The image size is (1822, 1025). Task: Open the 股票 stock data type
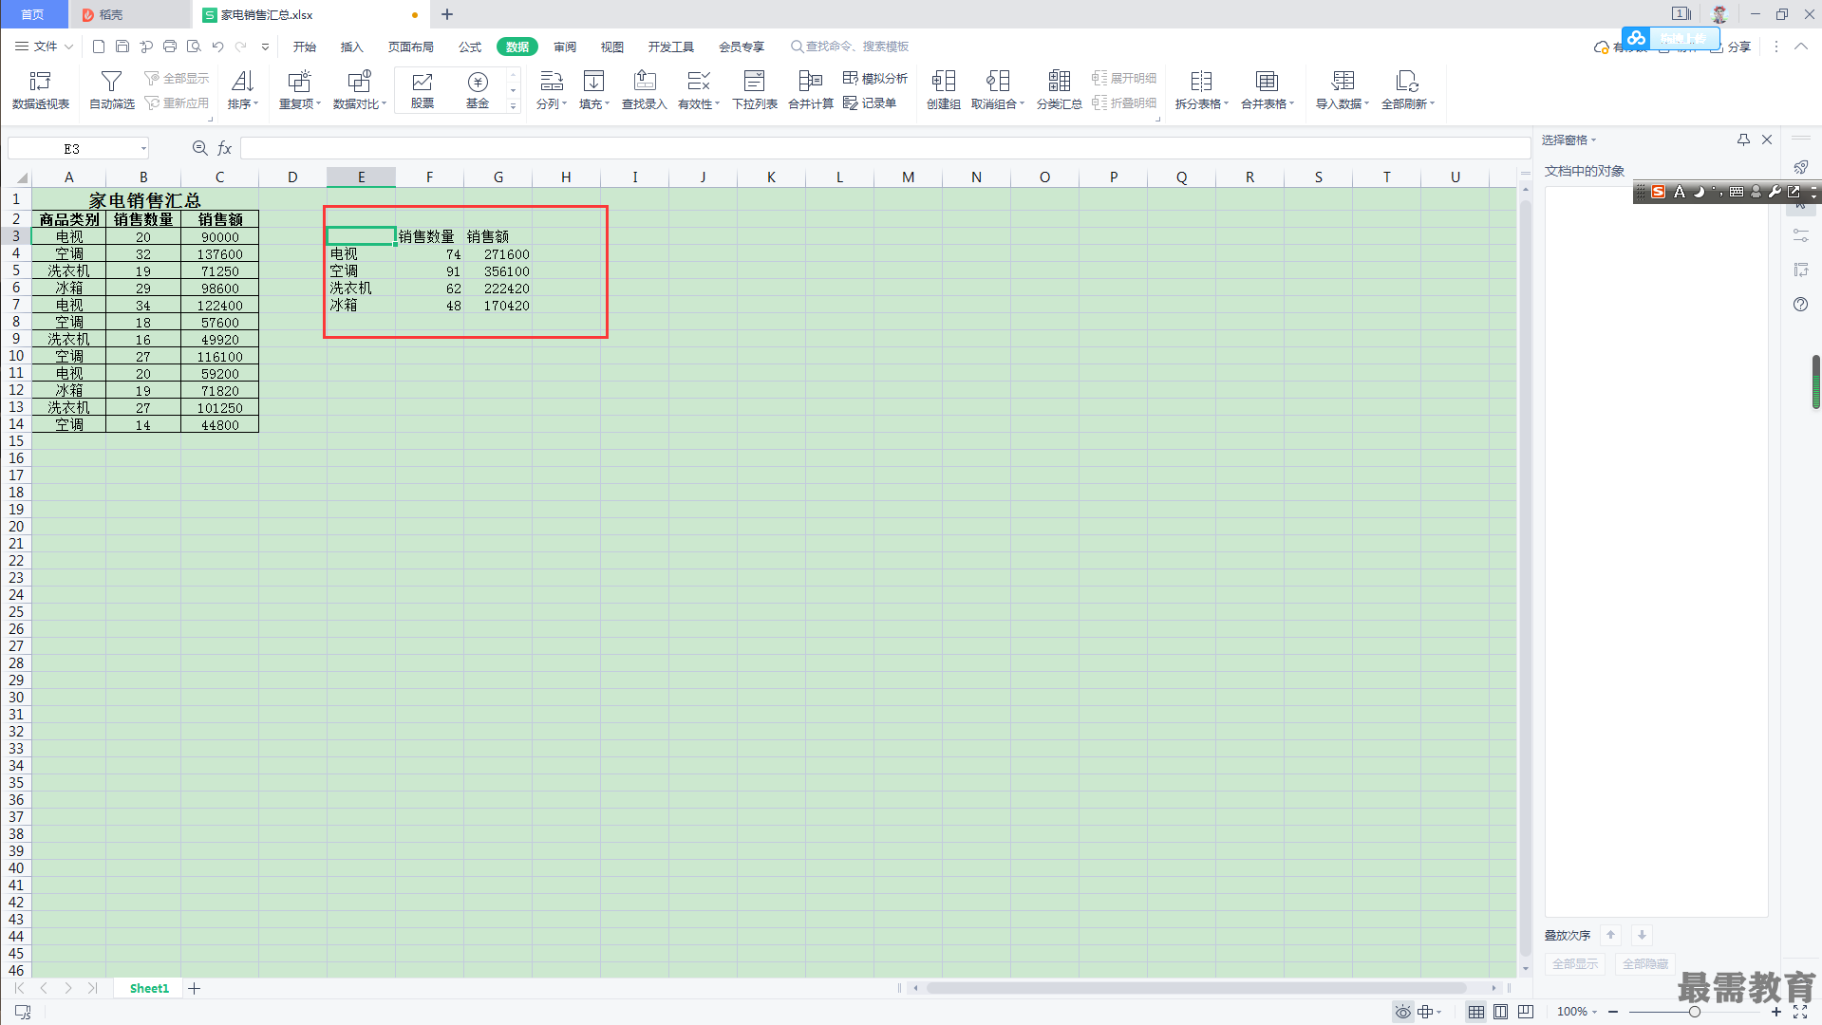(x=423, y=90)
